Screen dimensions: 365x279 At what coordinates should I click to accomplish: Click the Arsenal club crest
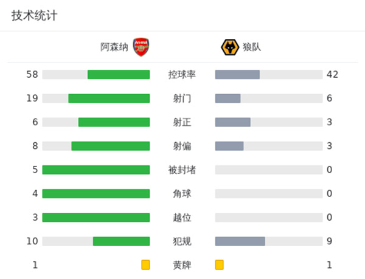(x=141, y=47)
